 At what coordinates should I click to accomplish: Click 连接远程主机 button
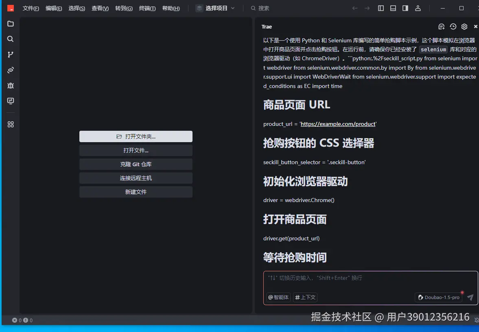point(136,178)
